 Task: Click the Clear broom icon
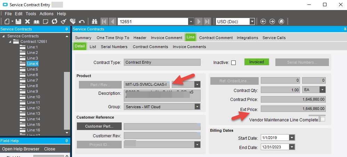pos(64,21)
